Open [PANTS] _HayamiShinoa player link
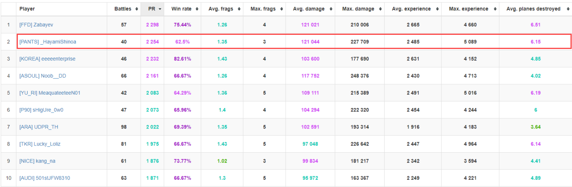 pos(48,42)
